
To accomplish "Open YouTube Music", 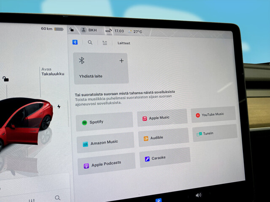I will click(213, 114).
